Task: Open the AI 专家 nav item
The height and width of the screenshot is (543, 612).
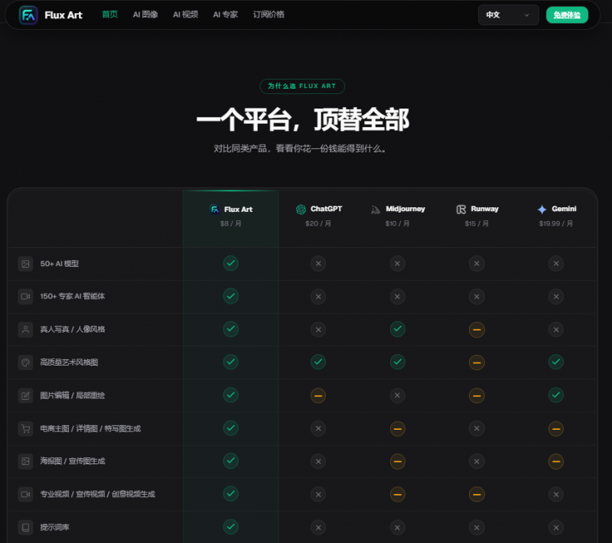Action: pos(225,15)
